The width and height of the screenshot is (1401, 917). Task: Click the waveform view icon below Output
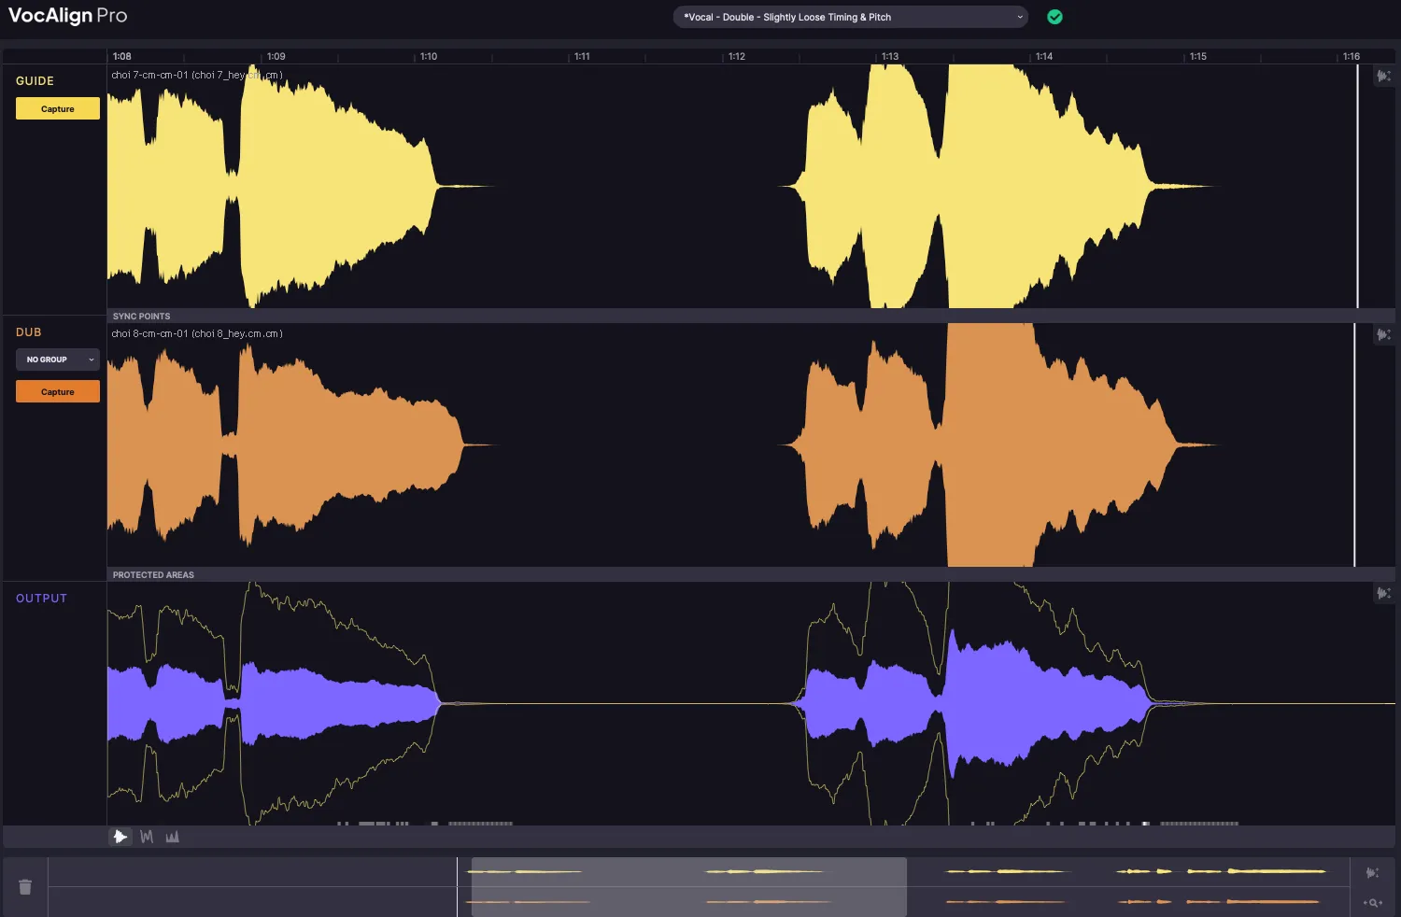pos(120,837)
